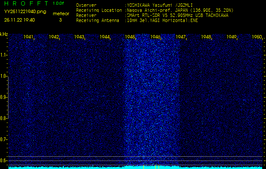Screen dimensions: 266x169
Task: Click the meteor count value 3
Action: [x=60, y=20]
